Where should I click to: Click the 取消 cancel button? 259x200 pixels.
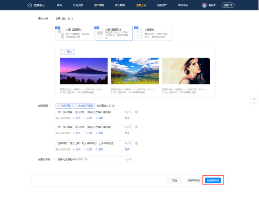click(174, 180)
